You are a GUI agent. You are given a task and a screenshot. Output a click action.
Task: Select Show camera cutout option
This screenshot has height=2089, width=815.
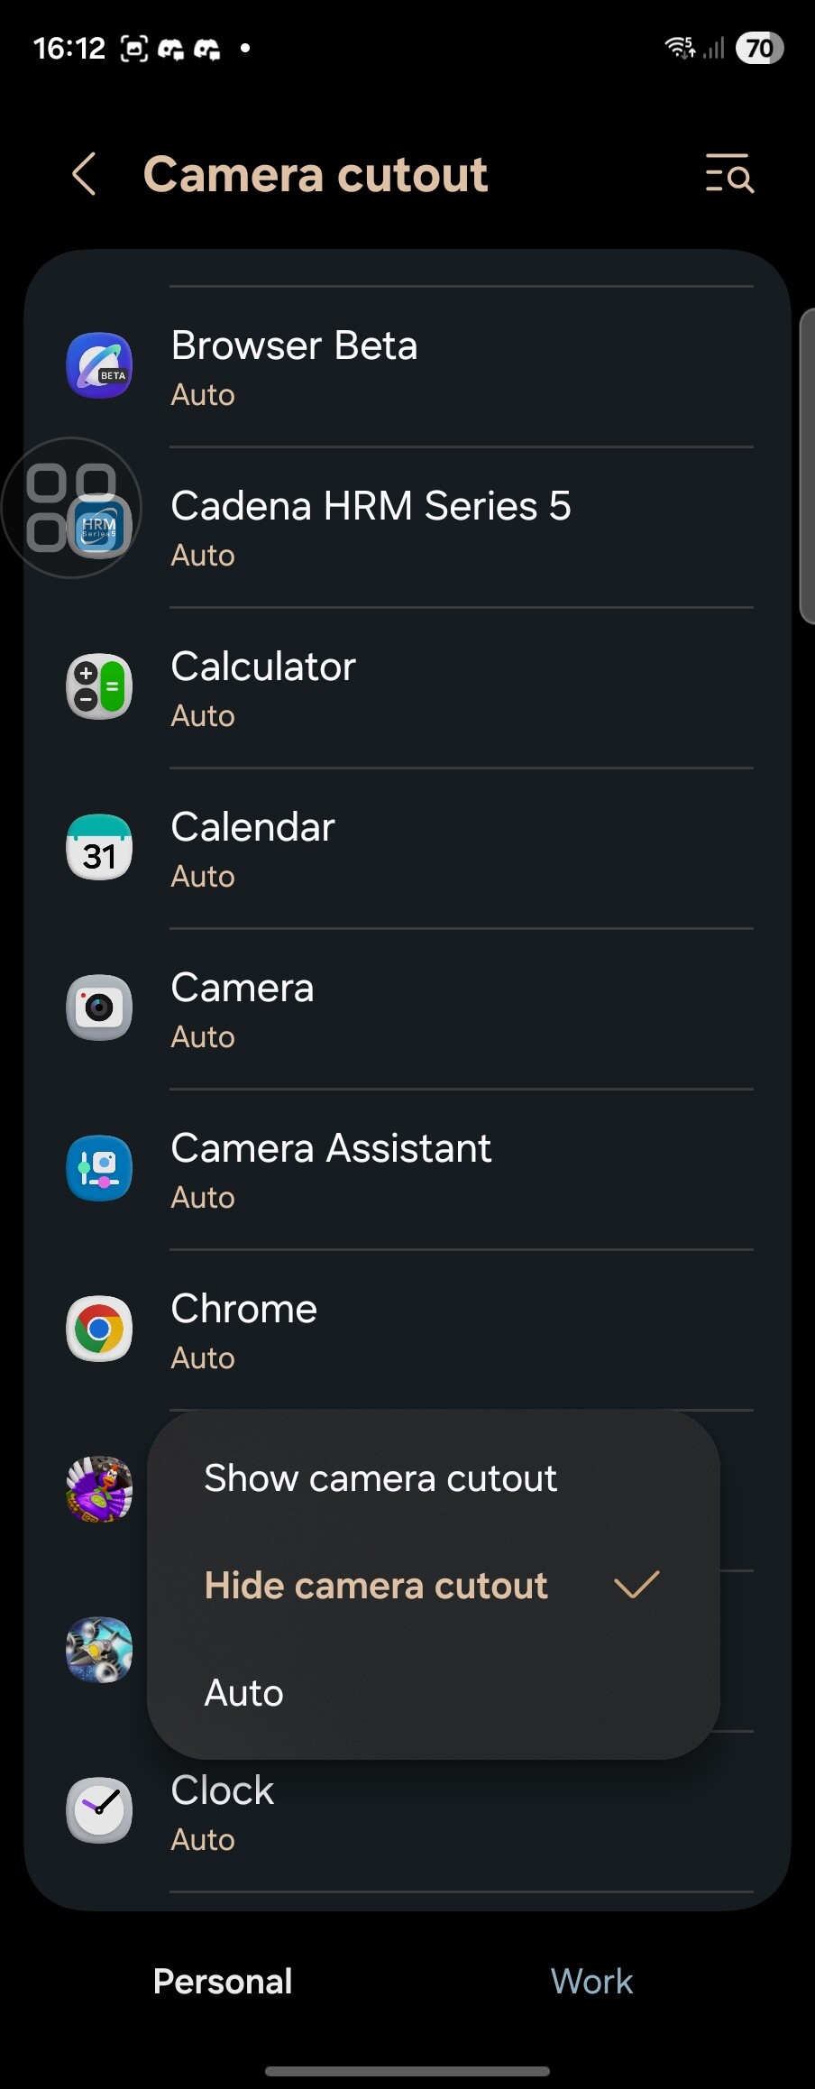pyautogui.click(x=380, y=1479)
